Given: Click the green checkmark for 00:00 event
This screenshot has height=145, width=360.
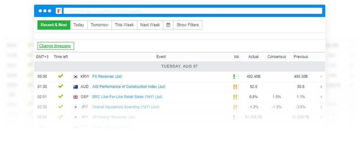Looking at the screenshot, I should [x=60, y=76].
